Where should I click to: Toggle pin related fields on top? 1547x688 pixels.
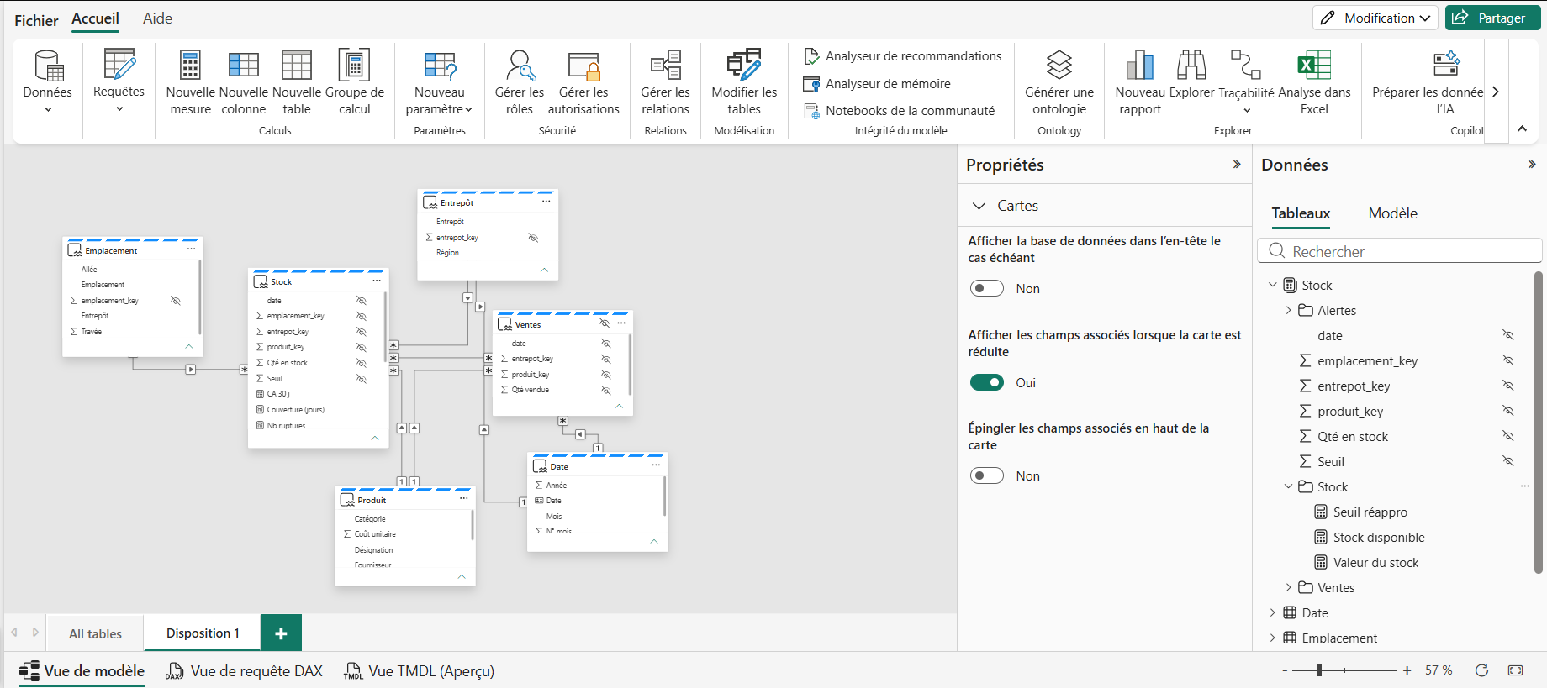tap(987, 476)
